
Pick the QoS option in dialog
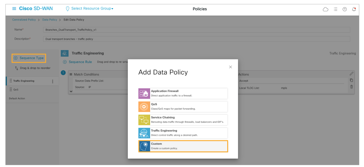(183, 107)
